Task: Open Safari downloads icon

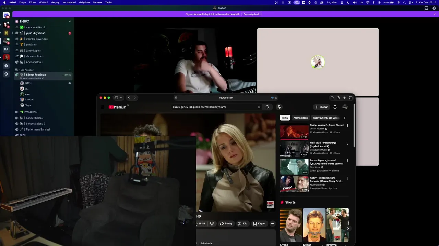Action: click(332, 98)
